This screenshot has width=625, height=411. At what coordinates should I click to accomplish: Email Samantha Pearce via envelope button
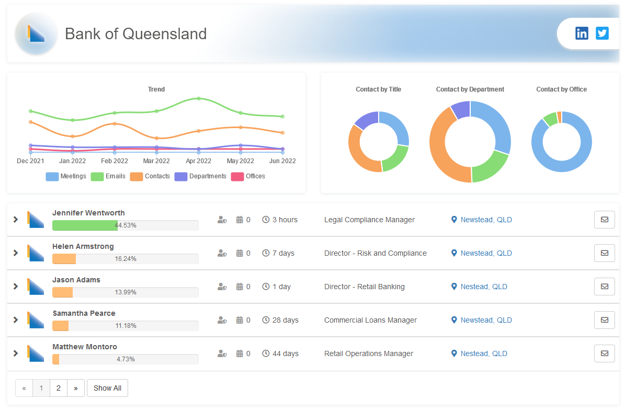(604, 320)
